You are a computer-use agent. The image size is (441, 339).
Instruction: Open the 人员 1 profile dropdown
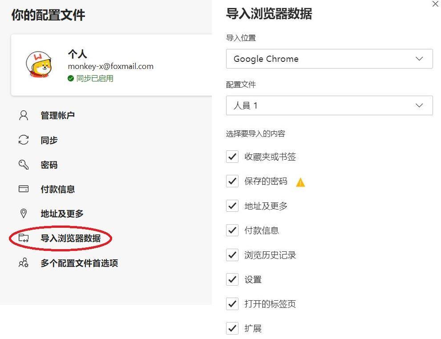tap(329, 105)
